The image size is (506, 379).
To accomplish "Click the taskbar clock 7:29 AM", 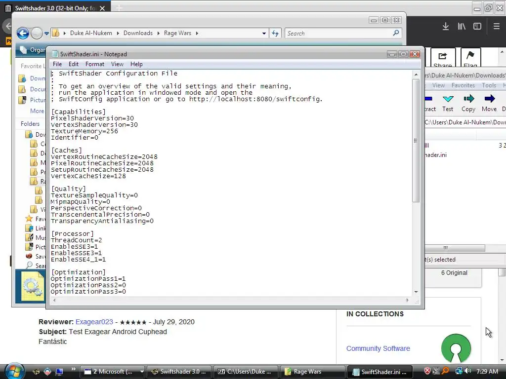I will point(487,371).
